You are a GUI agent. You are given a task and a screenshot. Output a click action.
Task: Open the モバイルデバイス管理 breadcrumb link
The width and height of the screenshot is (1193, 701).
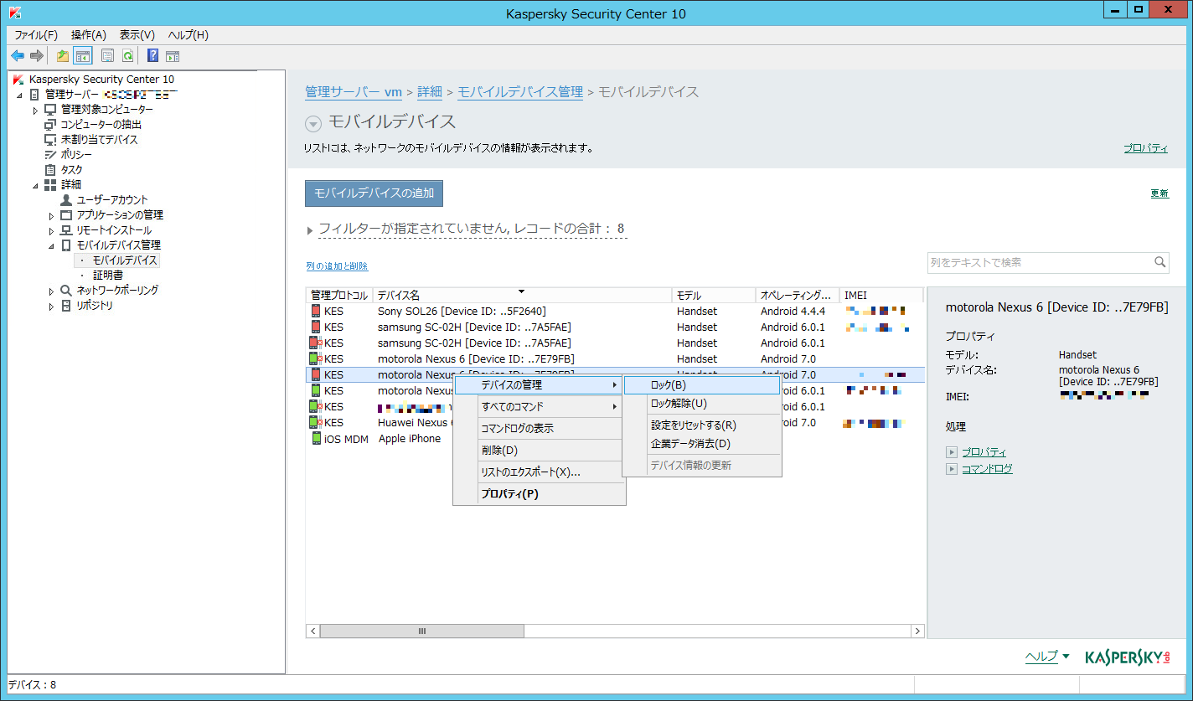pyautogui.click(x=520, y=92)
